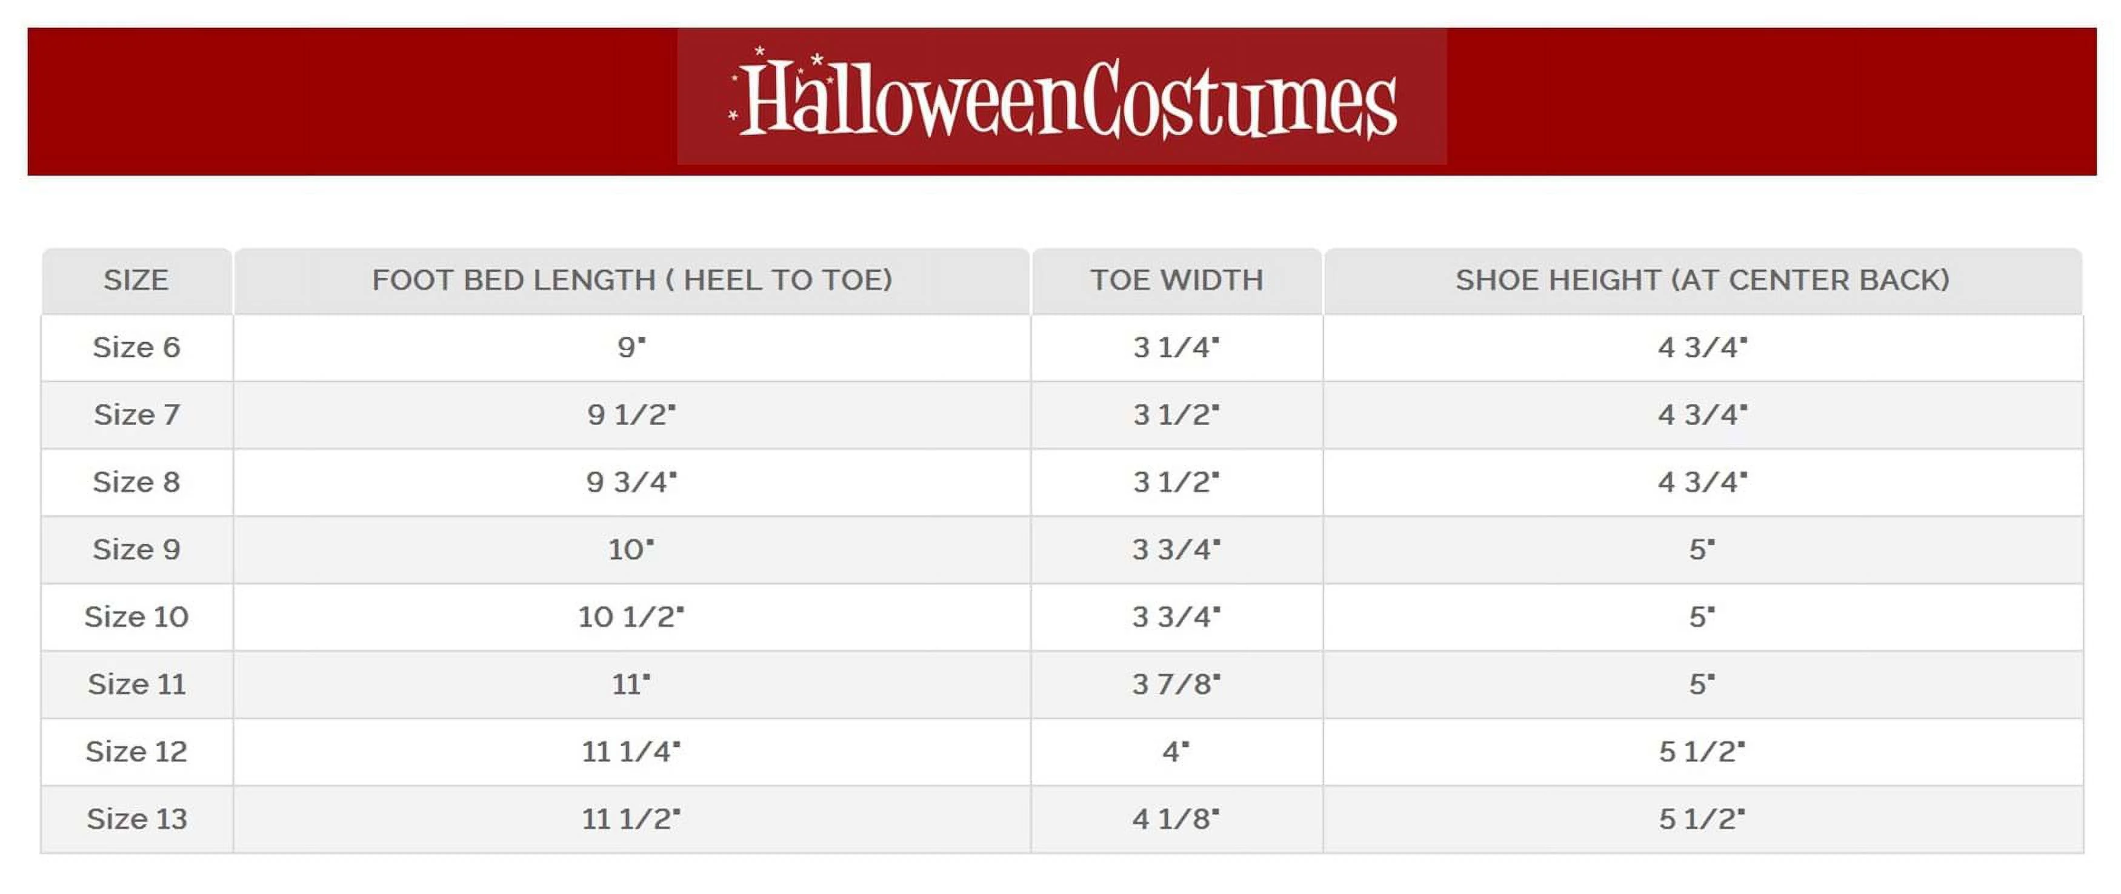The height and width of the screenshot is (894, 2121).
Task: Click Size 6 foot bed length 9" cell
Action: coord(631,348)
